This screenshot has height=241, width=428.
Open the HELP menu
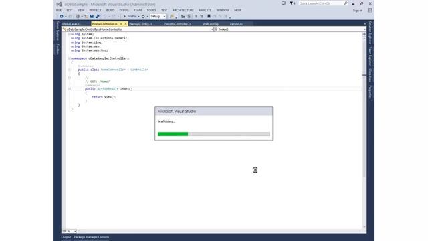click(237, 10)
